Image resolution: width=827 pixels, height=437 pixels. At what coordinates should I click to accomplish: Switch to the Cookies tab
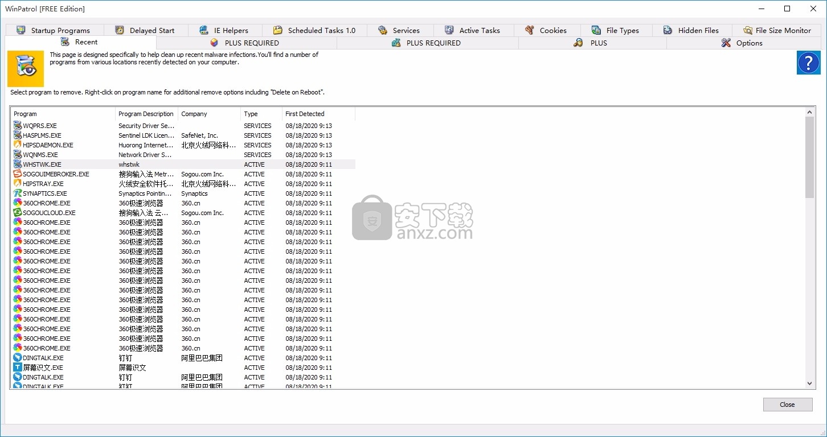click(547, 30)
